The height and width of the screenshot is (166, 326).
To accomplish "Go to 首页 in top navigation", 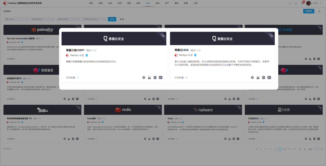I will pos(91,3).
